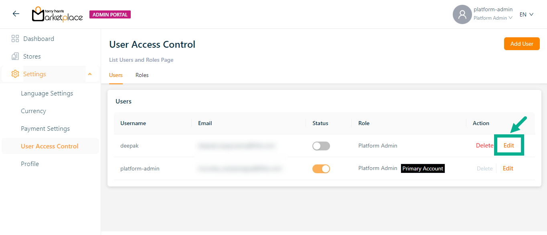
Task: Open the Platform Admin user dropdown
Action: coord(493,18)
